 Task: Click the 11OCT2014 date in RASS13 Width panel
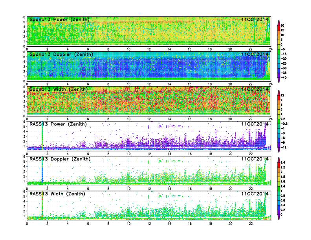point(255,194)
